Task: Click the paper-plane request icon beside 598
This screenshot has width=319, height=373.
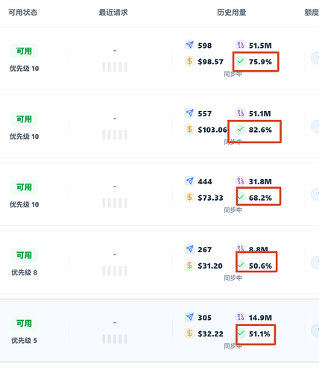Action: pos(189,45)
